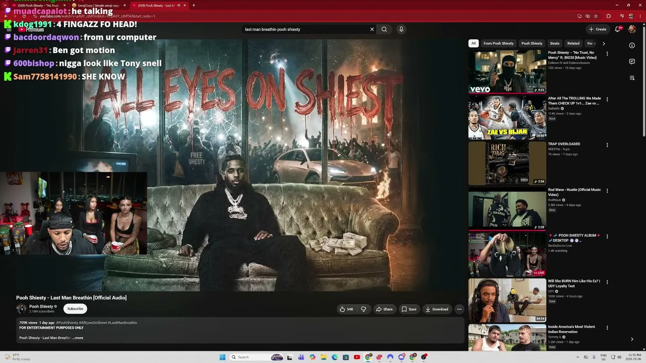The width and height of the screenshot is (646, 363).
Task: Click the YouTube search magnifier button
Action: pos(384,29)
